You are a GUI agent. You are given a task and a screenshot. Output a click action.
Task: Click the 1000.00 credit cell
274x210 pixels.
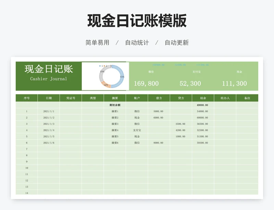click(x=181, y=136)
